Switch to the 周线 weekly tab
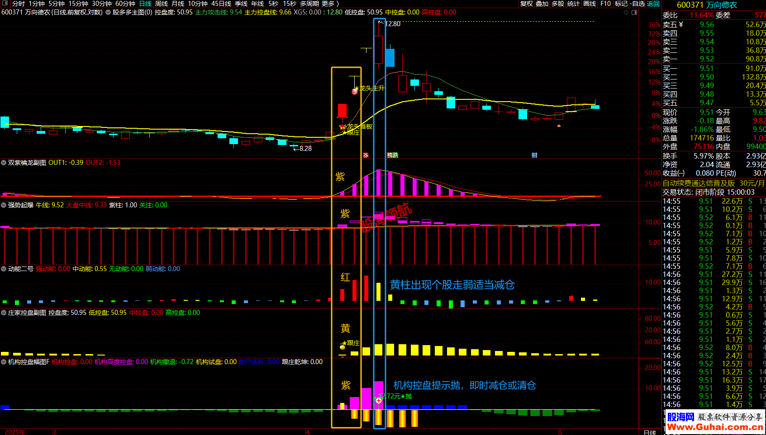The image size is (766, 435). (162, 4)
